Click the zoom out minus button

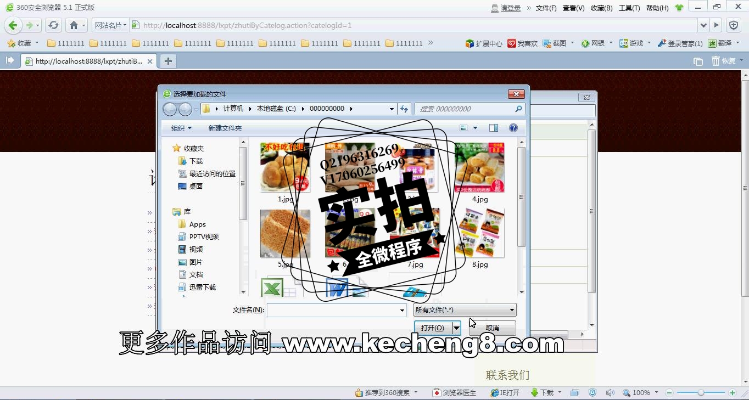click(x=669, y=393)
